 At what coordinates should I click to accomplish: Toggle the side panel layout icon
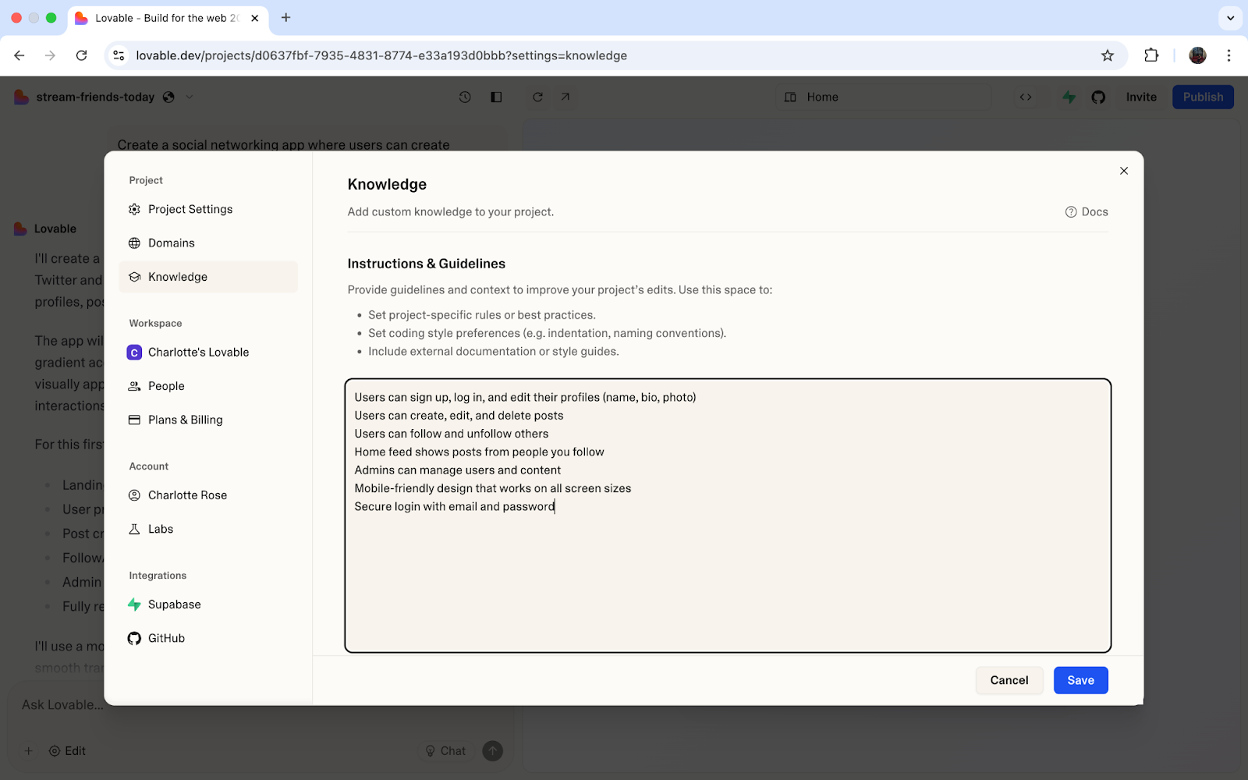coord(496,97)
